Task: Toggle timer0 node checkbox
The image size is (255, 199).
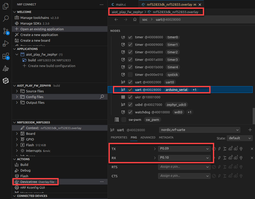Action: 130,37
